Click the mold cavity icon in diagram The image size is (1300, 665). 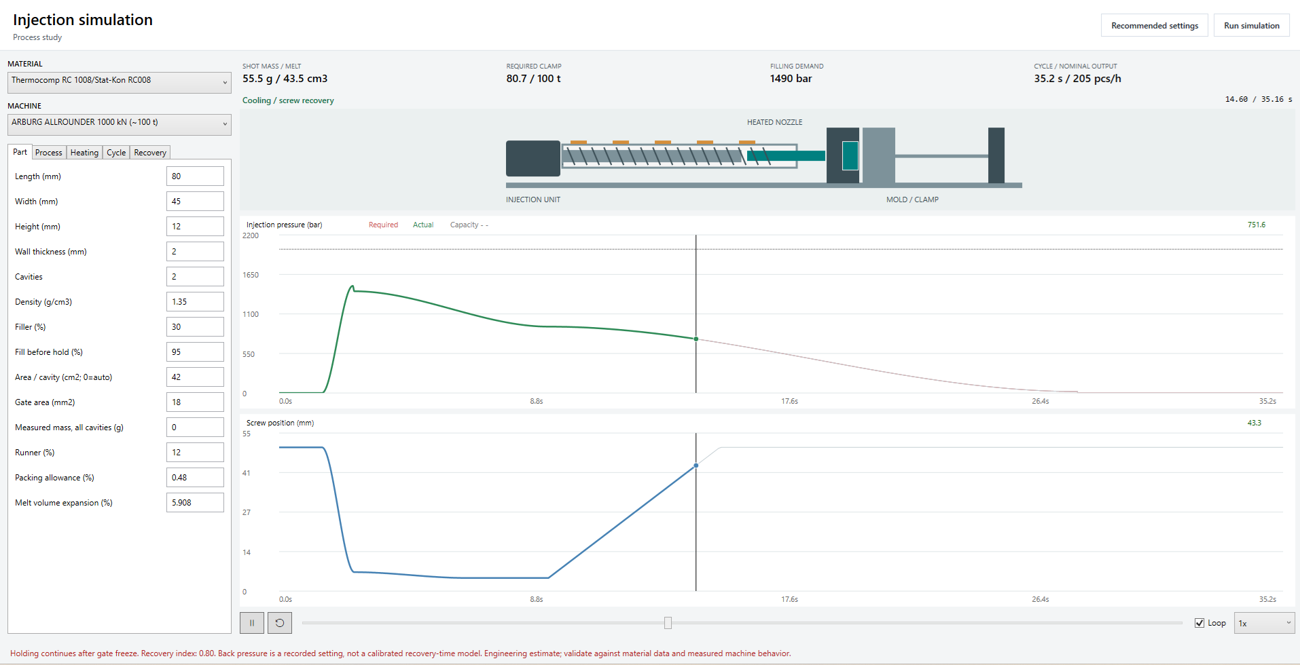tap(850, 155)
